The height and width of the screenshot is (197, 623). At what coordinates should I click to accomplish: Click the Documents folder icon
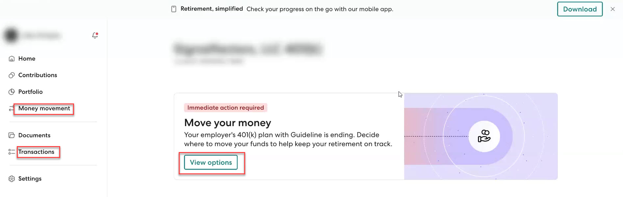tap(12, 135)
